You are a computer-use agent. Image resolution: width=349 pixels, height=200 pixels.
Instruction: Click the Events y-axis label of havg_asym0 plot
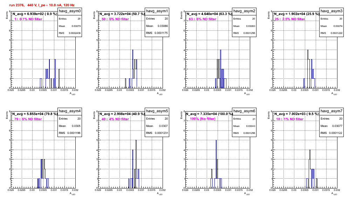click(7, 15)
